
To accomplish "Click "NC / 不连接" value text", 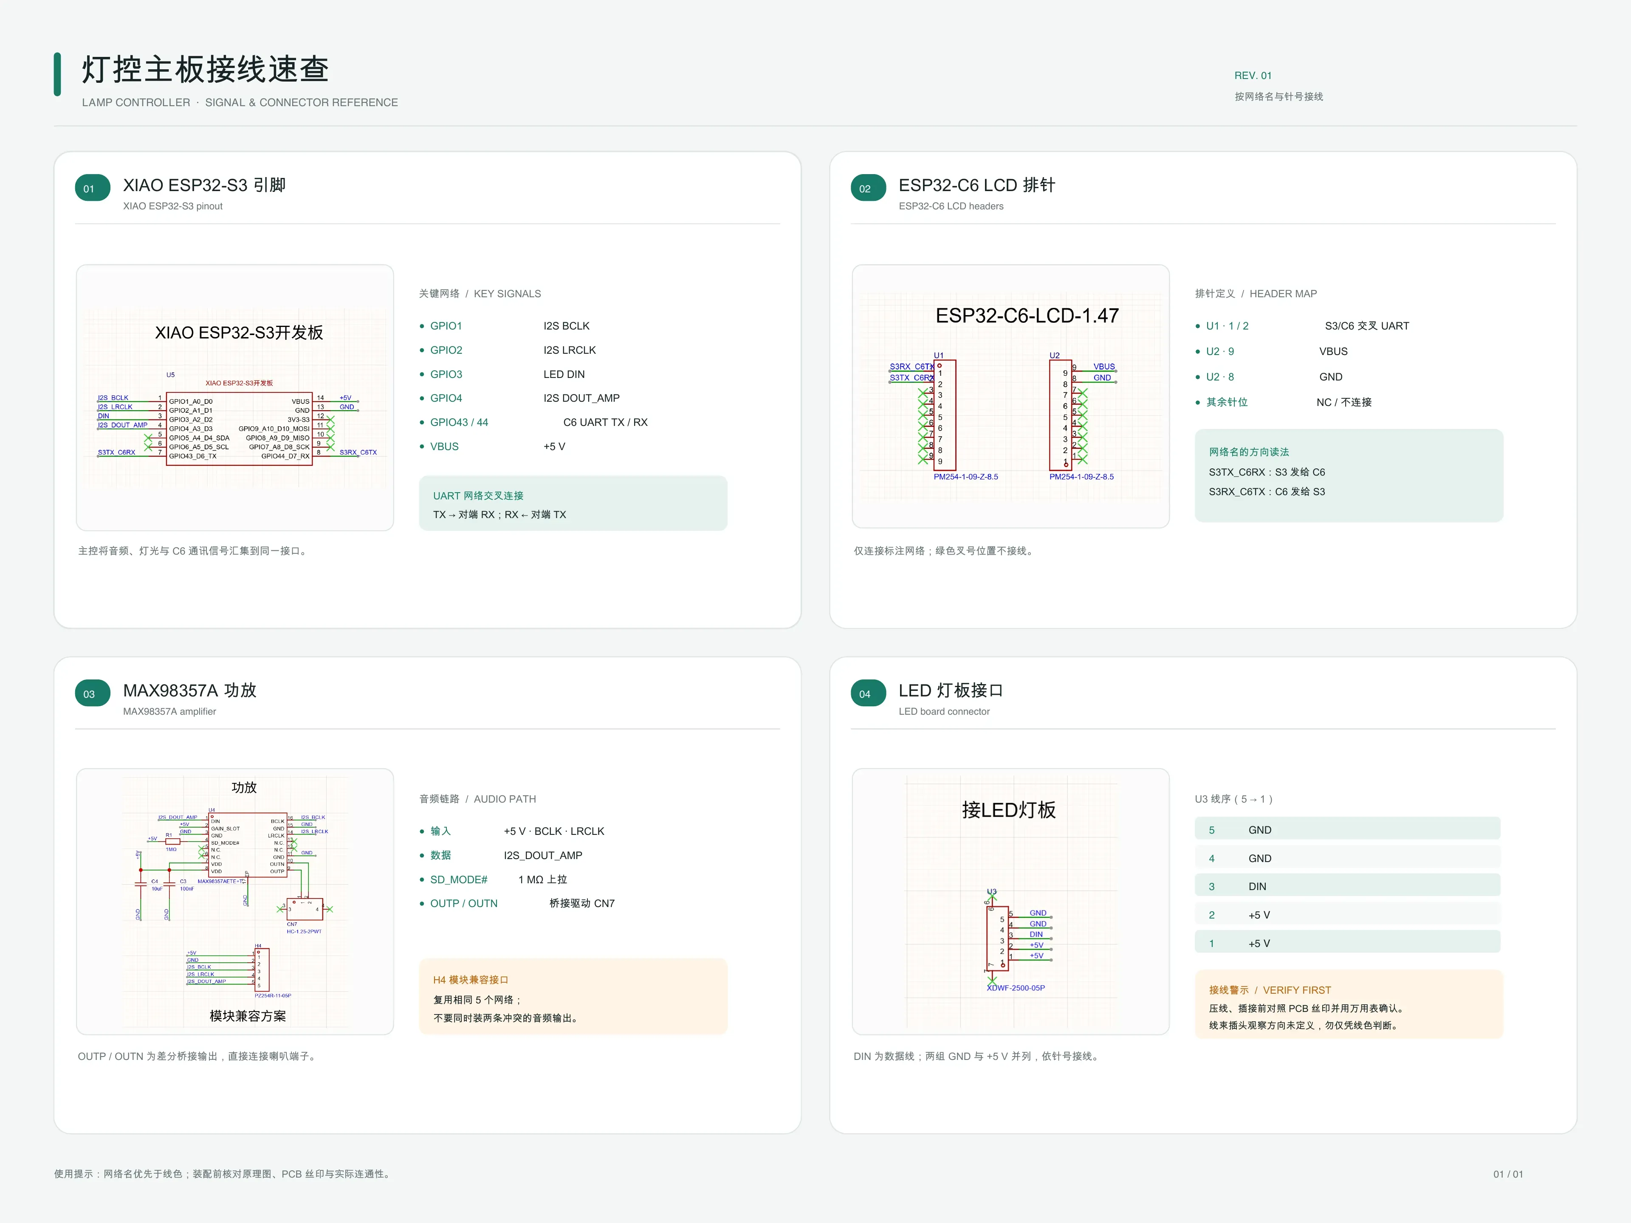I will tap(1344, 403).
